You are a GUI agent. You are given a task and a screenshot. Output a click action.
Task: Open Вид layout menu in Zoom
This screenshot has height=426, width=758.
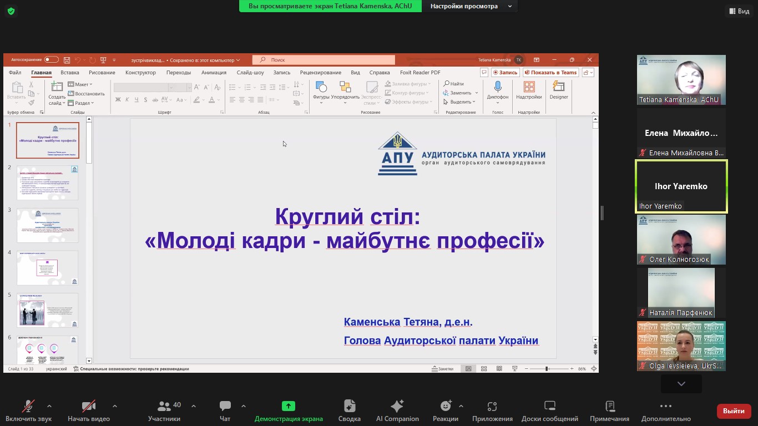click(x=739, y=11)
